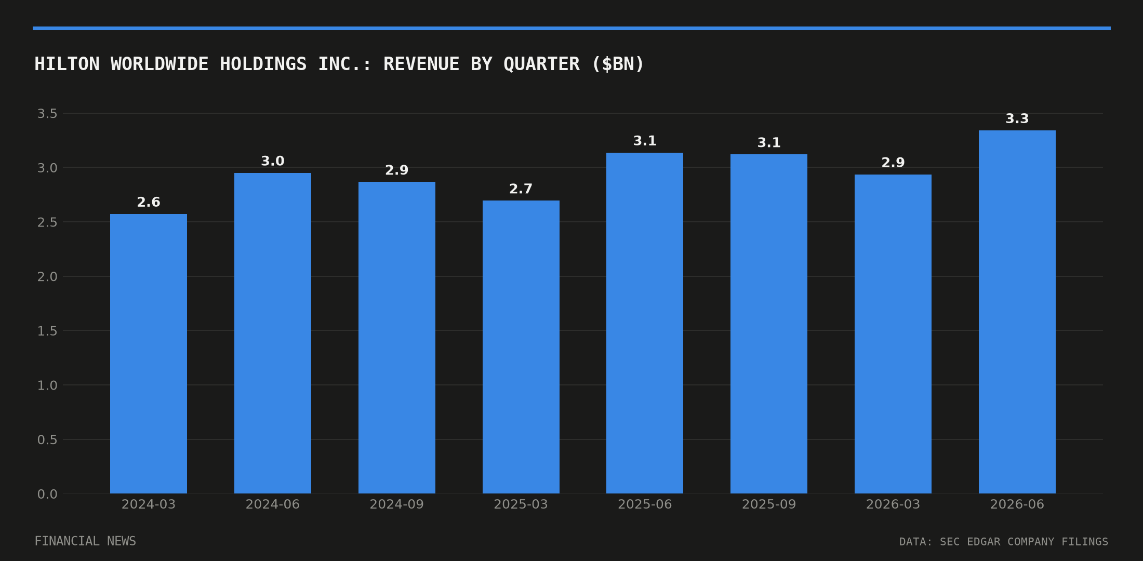Click the 2024-03 x-axis label
The width and height of the screenshot is (1143, 561).
149,504
